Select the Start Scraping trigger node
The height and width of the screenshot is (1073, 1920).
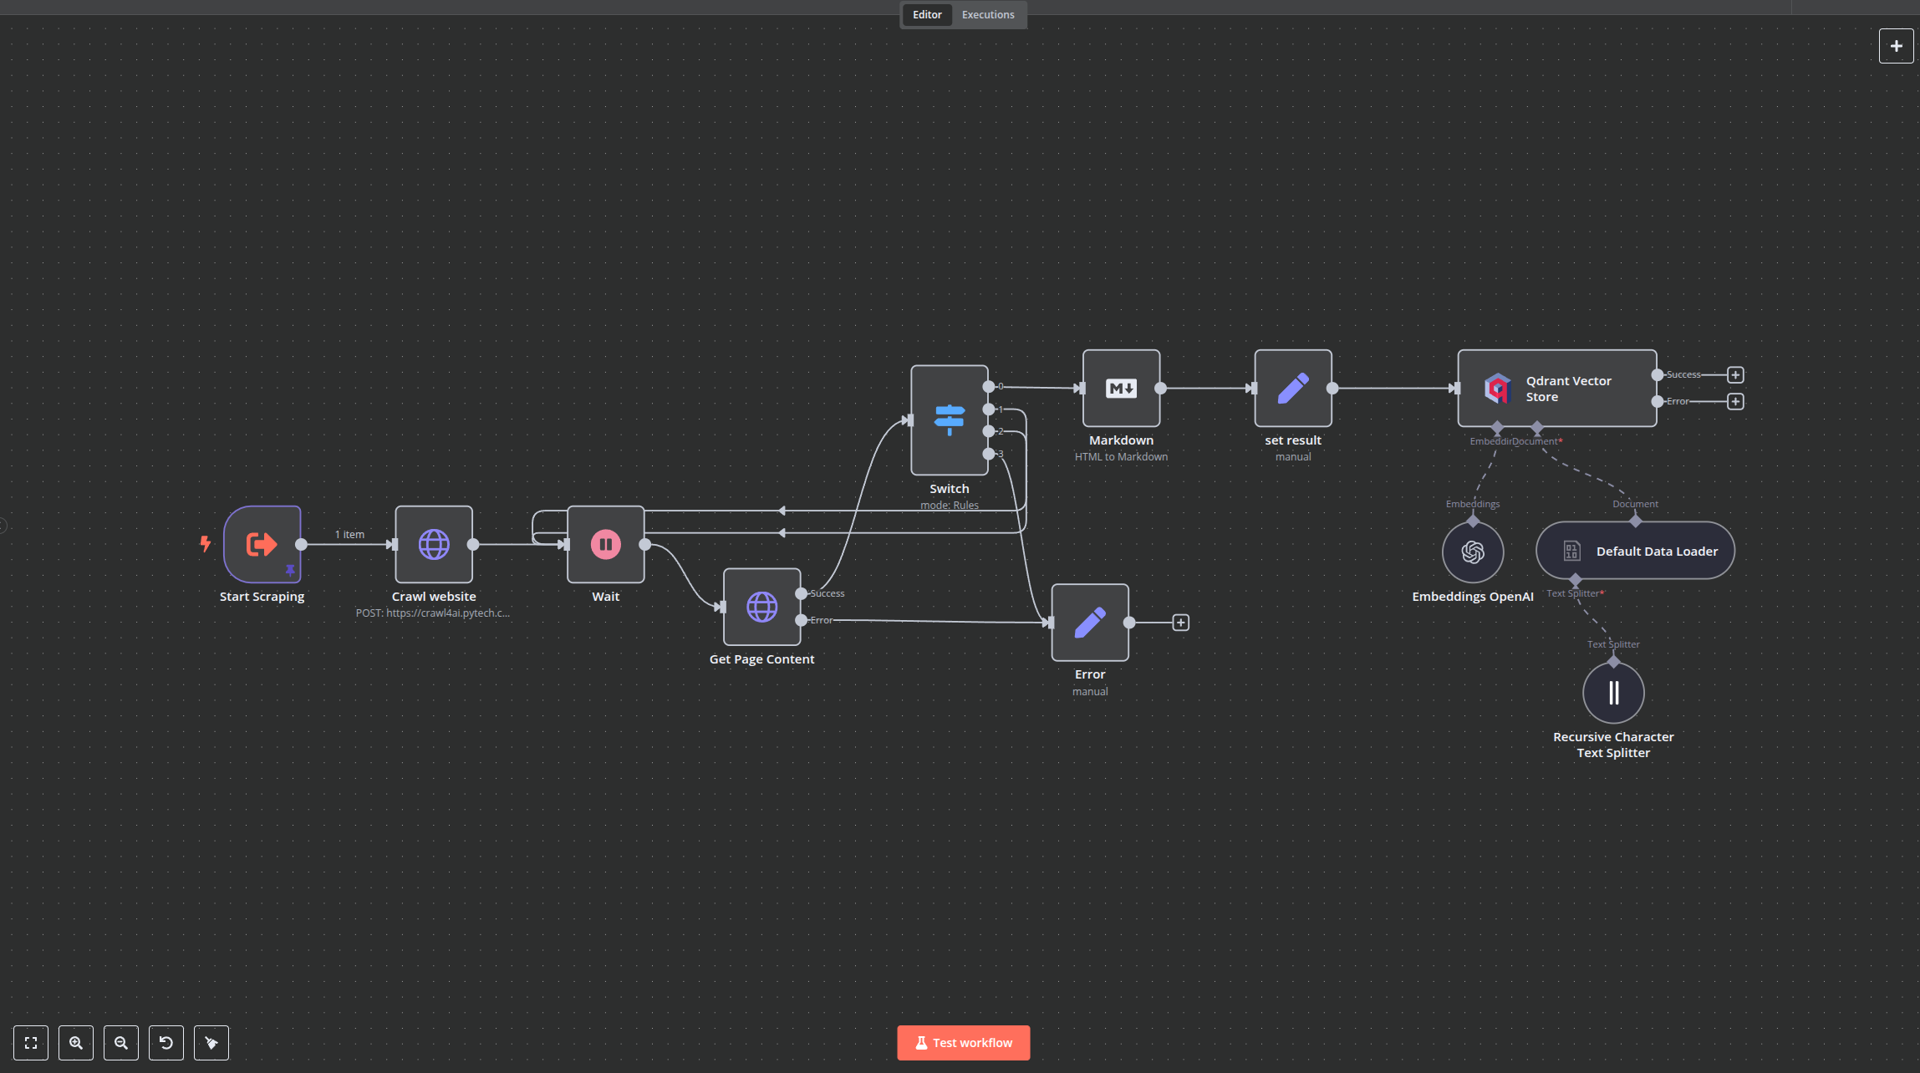pyautogui.click(x=261, y=544)
